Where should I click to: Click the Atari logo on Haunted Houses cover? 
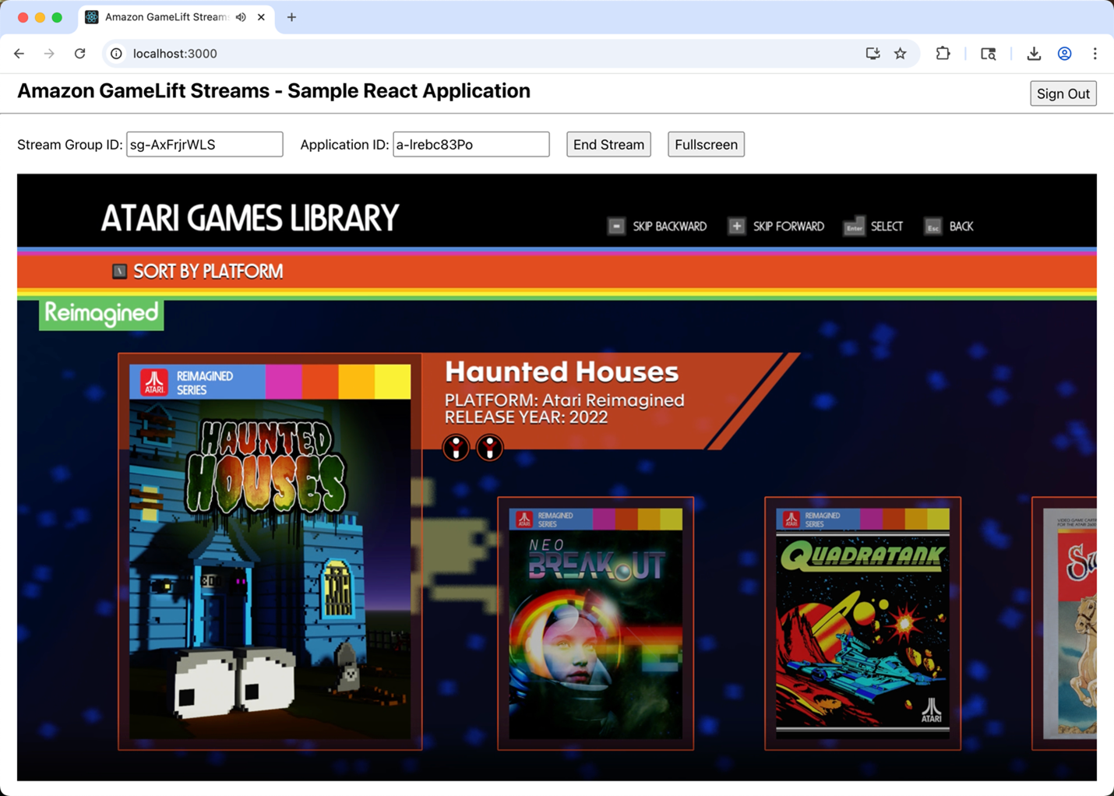[x=154, y=382]
